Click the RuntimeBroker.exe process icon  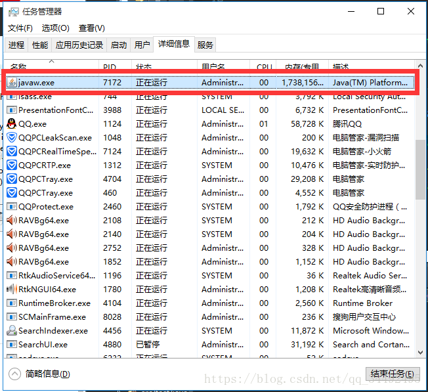pos(11,303)
